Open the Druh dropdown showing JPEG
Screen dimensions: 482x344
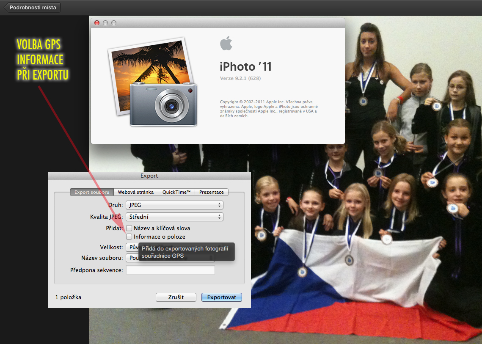(174, 205)
